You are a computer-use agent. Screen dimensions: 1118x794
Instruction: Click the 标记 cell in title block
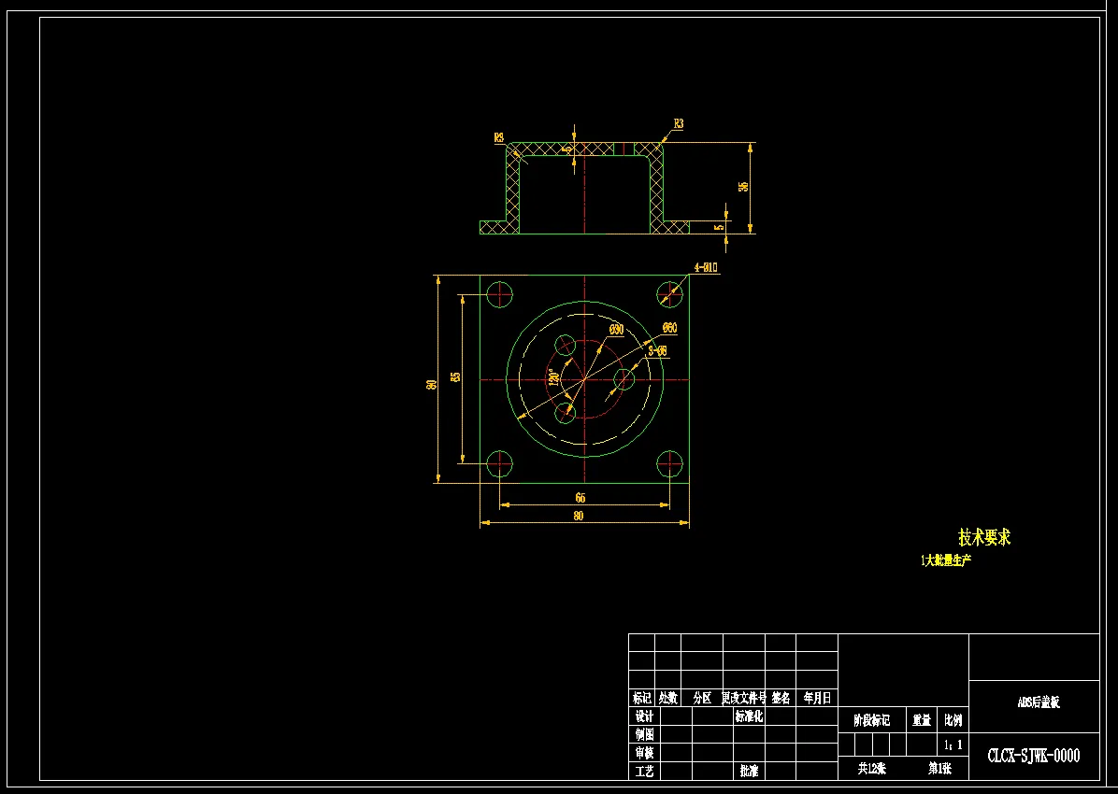point(641,698)
